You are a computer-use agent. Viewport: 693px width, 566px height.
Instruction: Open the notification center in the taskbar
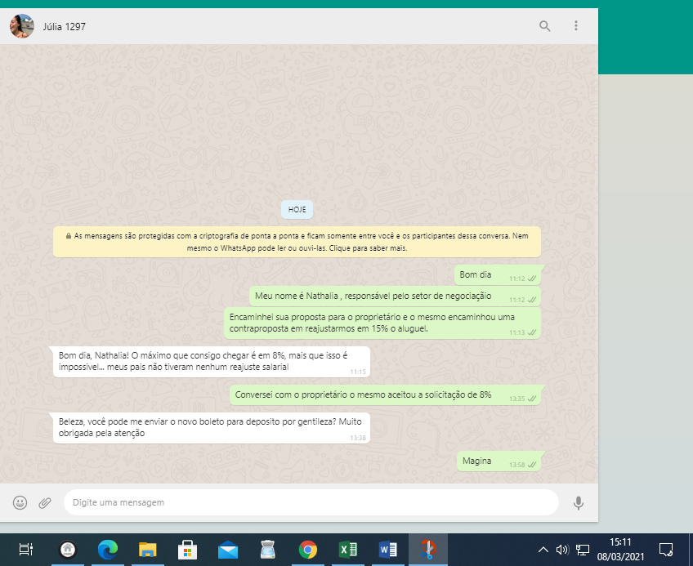[666, 550]
